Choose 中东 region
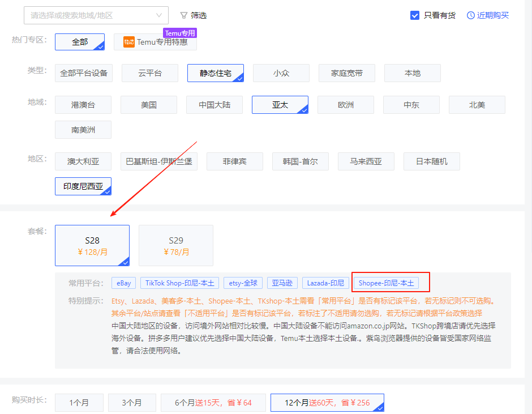Screen dimensions: 532x414 click(411, 105)
